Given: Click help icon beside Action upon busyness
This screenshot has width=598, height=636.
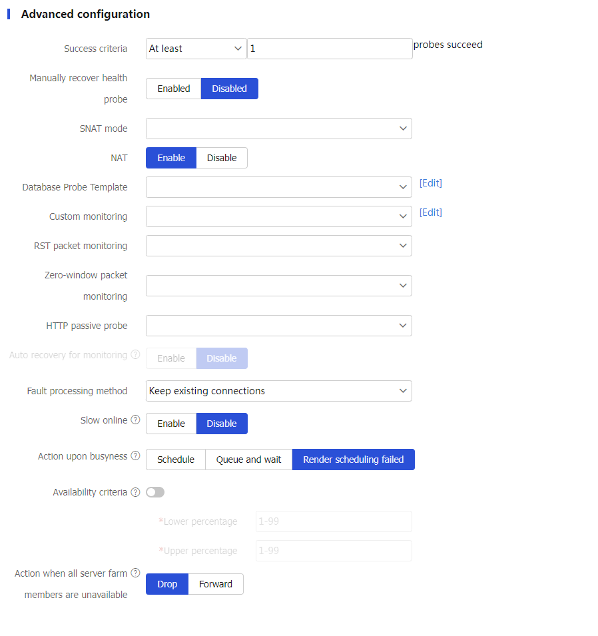Looking at the screenshot, I should pyautogui.click(x=135, y=456).
